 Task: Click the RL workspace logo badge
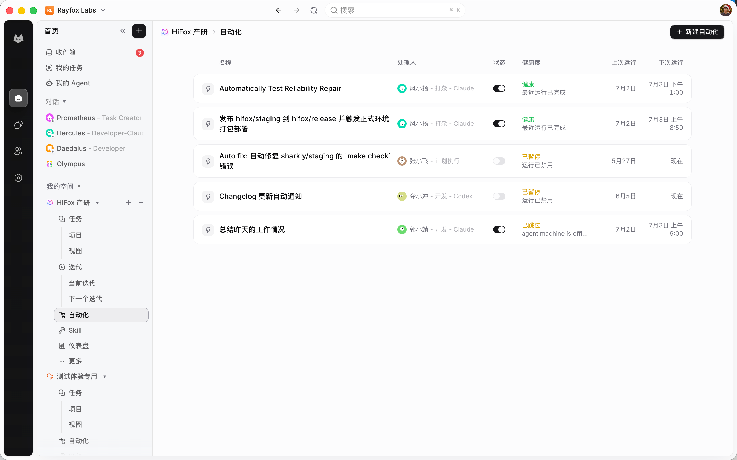point(49,10)
